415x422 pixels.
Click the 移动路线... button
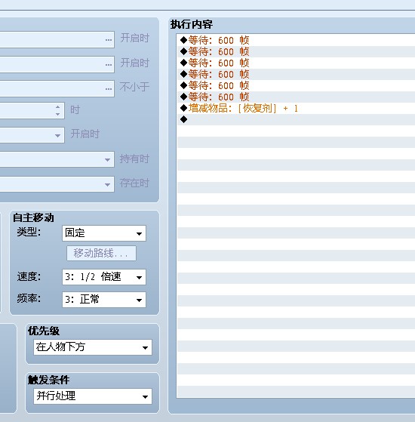click(x=101, y=253)
